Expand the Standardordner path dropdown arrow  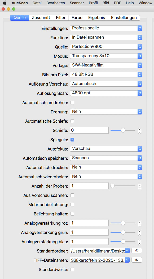point(127,251)
